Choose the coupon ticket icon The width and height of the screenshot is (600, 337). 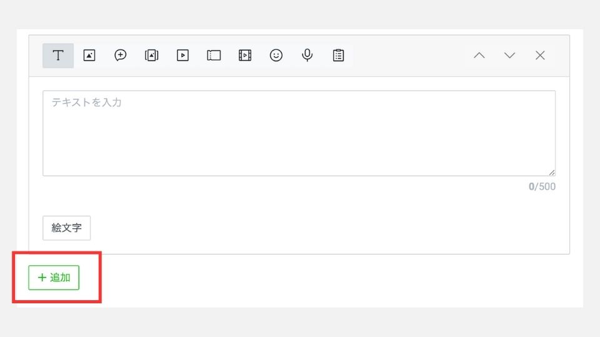coord(214,56)
